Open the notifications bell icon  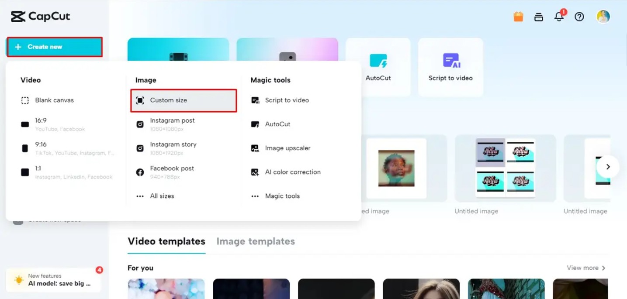pos(558,17)
